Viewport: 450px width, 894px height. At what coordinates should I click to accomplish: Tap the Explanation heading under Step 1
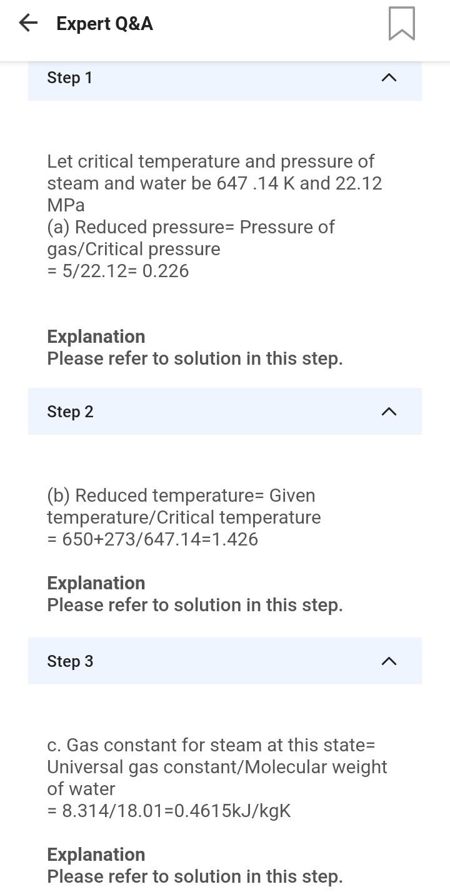tap(96, 337)
